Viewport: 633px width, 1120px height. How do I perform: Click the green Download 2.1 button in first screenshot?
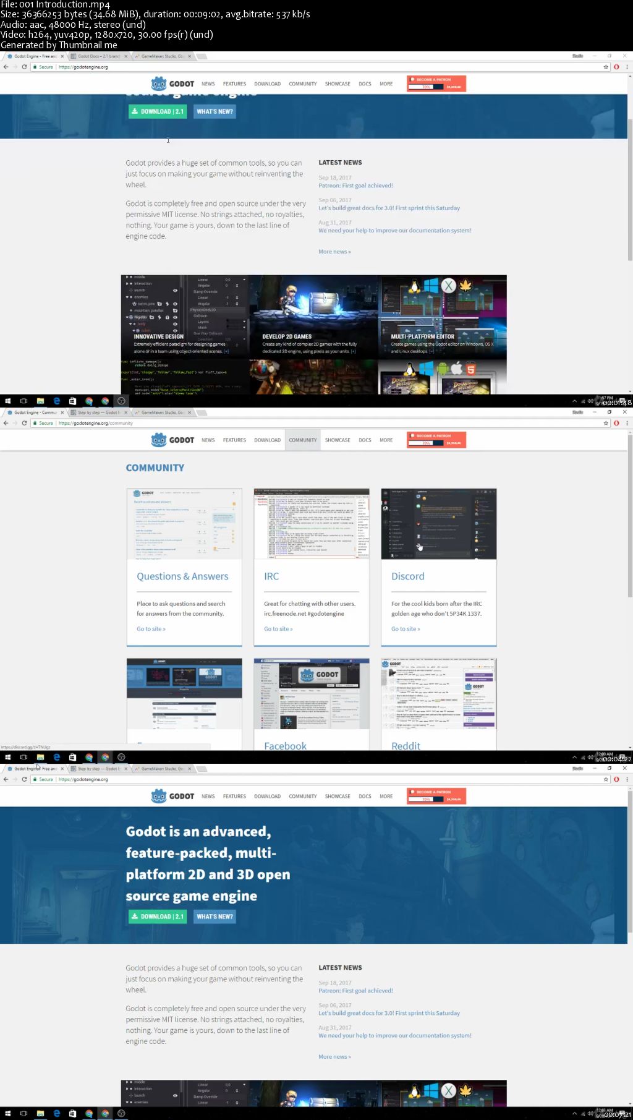[x=158, y=111]
